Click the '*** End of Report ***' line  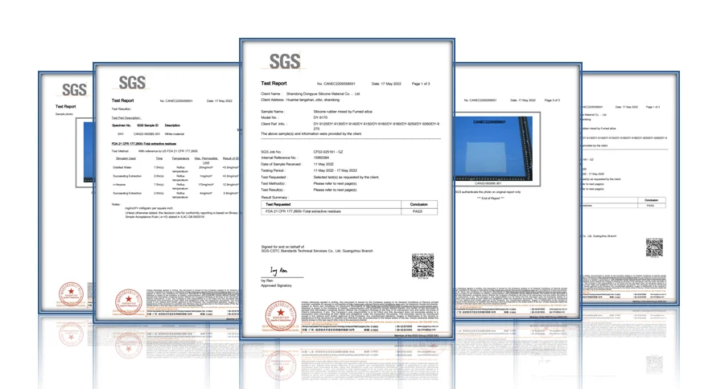[491, 199]
